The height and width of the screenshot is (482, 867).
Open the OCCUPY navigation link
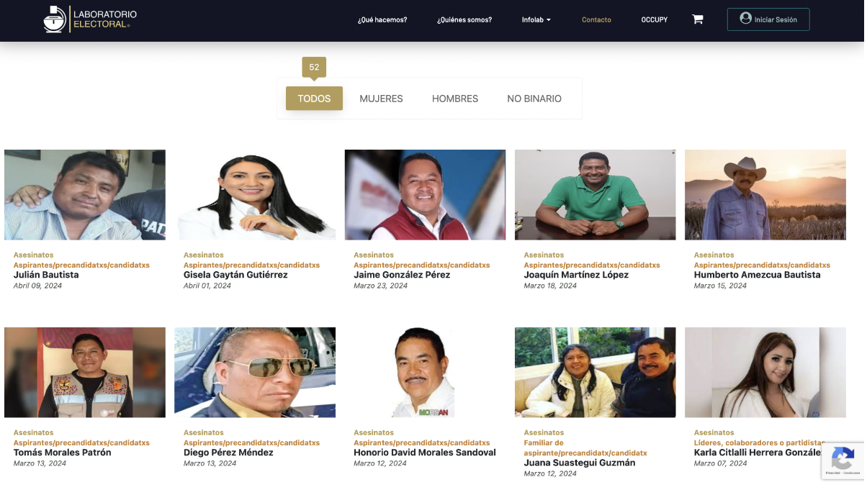pyautogui.click(x=655, y=20)
